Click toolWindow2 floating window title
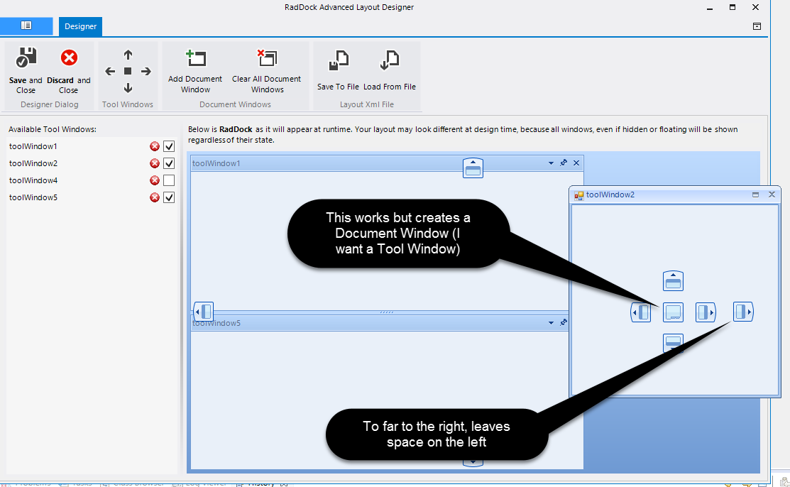 coord(610,195)
